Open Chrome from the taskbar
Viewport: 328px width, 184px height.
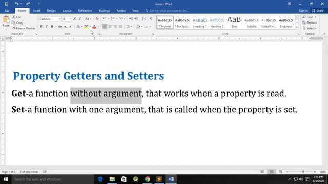(147, 179)
